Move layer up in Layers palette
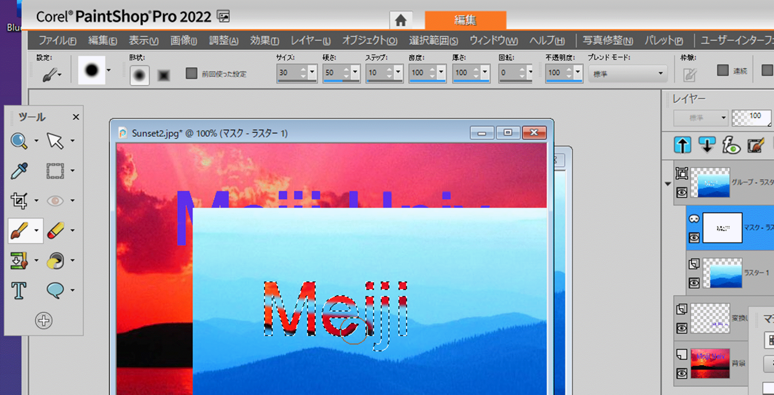Image resolution: width=774 pixels, height=395 pixels. pos(683,145)
